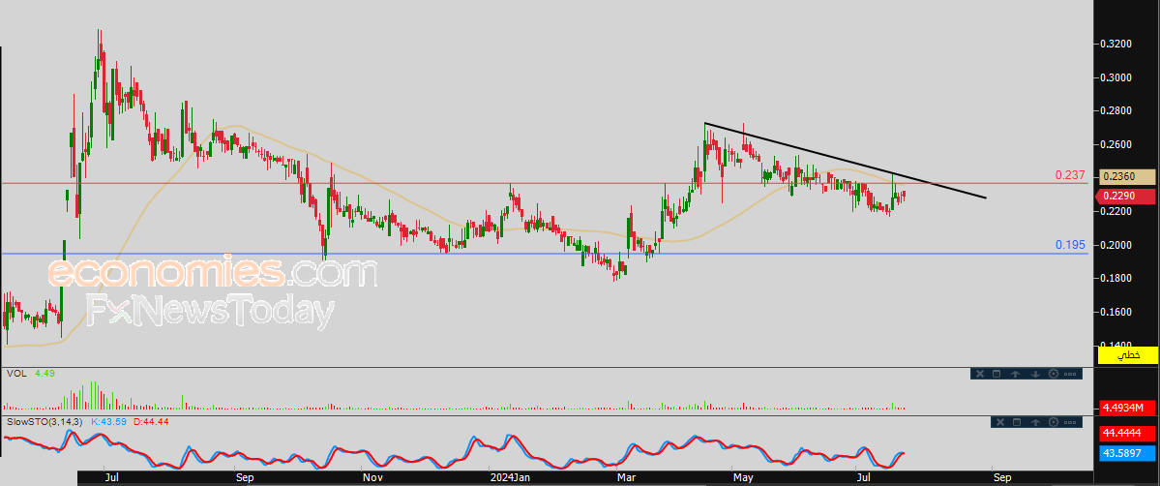Screen dimensions: 1160x486
Task: Click the 0.2200 price axis label
Action: (1115, 211)
